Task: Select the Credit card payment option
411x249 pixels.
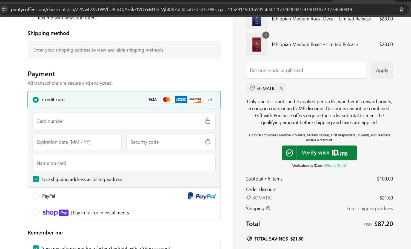Action: pyautogui.click(x=36, y=100)
